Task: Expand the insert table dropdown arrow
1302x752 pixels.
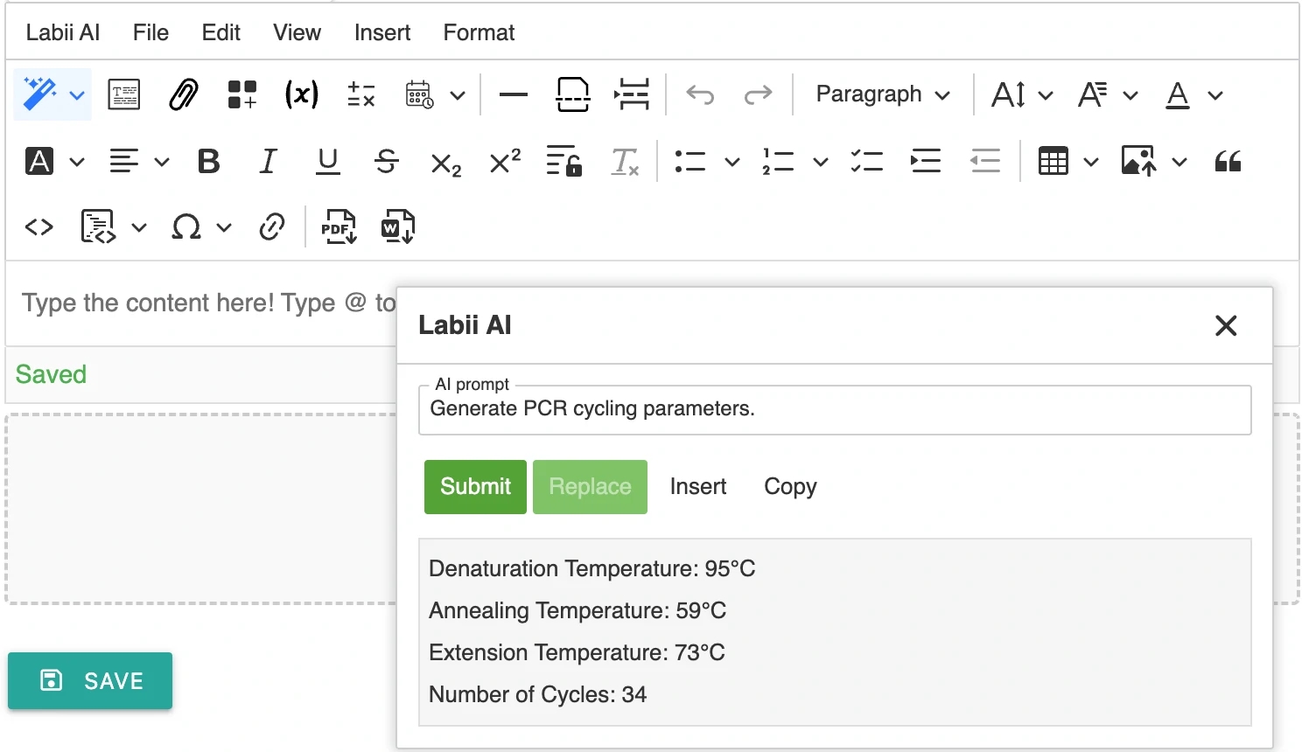Action: tap(1091, 162)
